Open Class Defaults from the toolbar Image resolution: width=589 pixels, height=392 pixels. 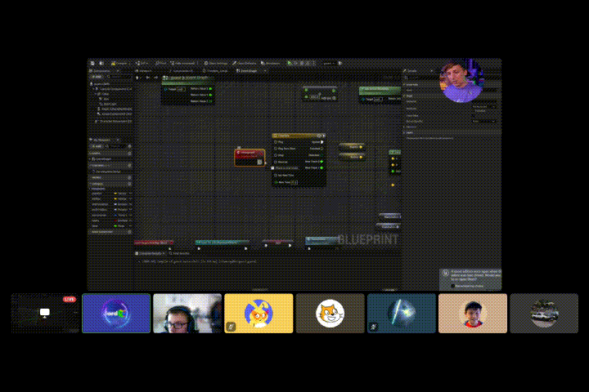(245, 63)
